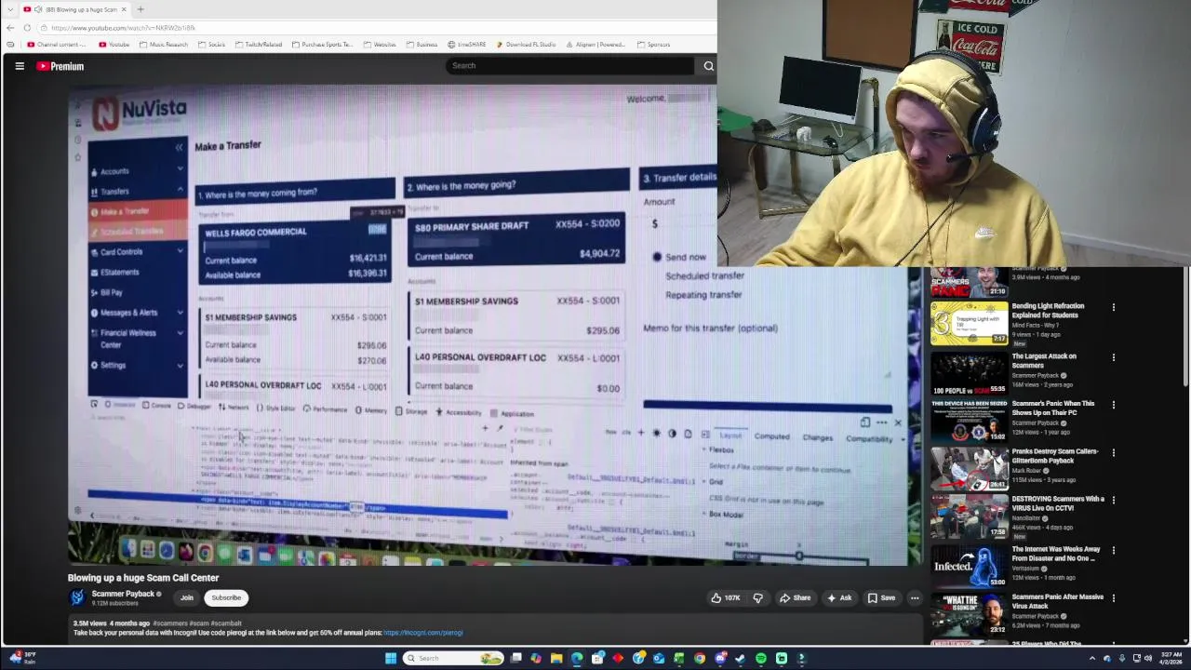Viewport: 1191px width, 670px height.
Task: Subscribe to Scammer Payback
Action: 226,597
